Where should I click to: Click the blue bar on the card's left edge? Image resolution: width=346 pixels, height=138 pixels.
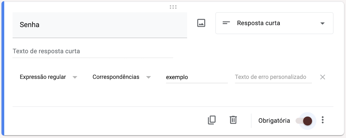tap(3, 69)
